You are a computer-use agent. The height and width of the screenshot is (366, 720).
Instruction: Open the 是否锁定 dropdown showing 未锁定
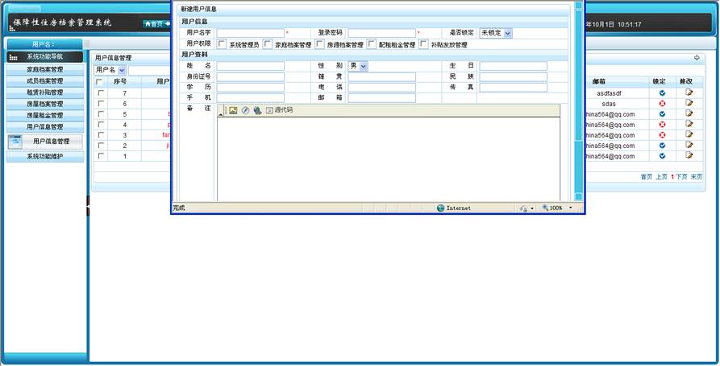pos(496,33)
